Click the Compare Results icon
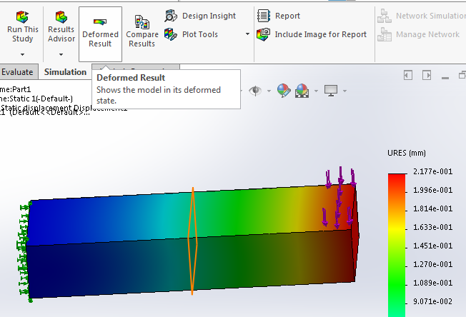The height and width of the screenshot is (317, 466). (142, 22)
